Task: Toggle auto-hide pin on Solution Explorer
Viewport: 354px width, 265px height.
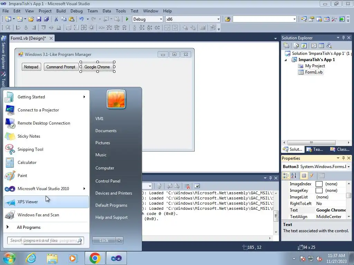Action: pos(343,38)
